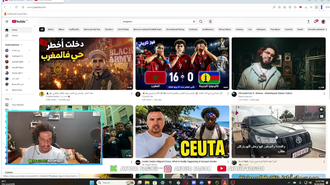Image resolution: width=330 pixels, height=185 pixels.
Task: Click the magnifier search button
Action: click(201, 22)
